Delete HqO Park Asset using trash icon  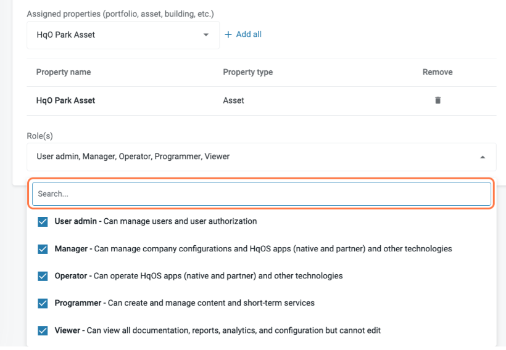click(438, 100)
